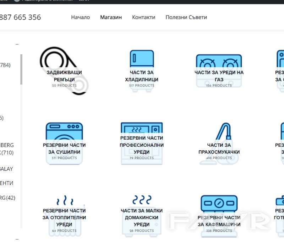The width and height of the screenshot is (284, 244).
Task: Open the gas hob icon for Части за уреди на газ
Action: click(x=219, y=60)
